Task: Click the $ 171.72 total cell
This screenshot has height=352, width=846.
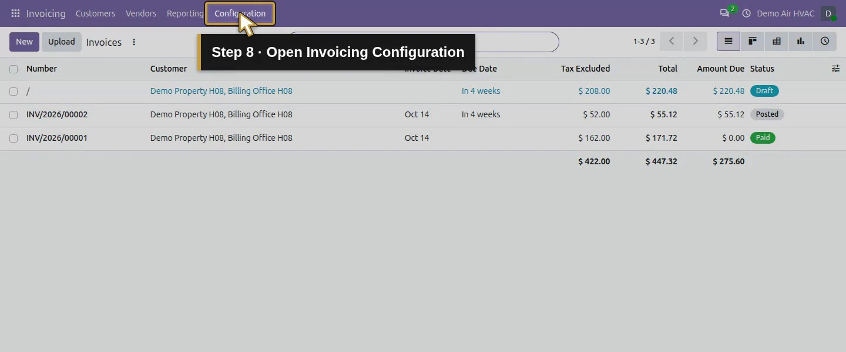Action: coord(661,138)
